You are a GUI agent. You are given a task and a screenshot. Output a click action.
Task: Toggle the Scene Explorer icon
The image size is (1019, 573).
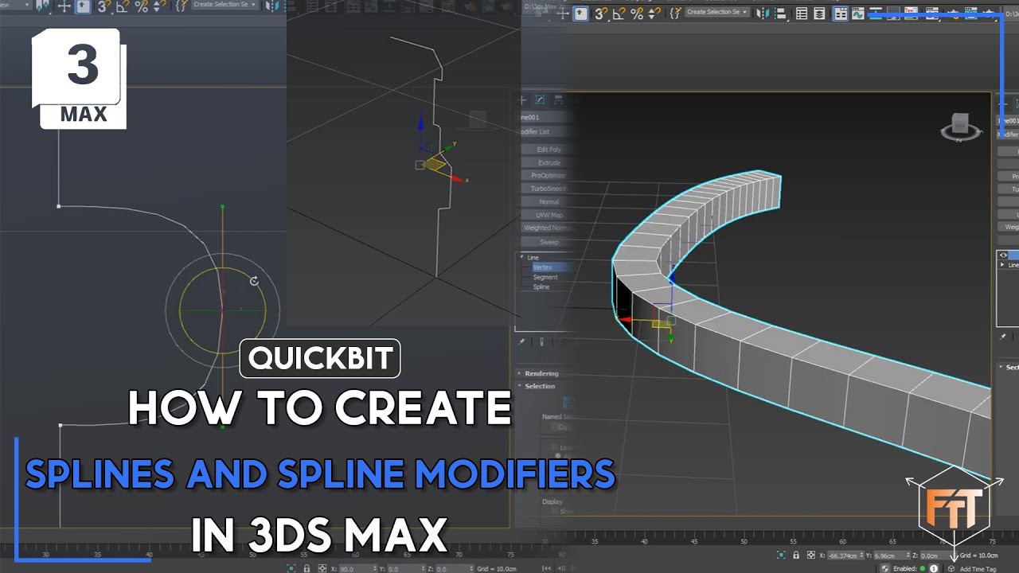pos(802,14)
